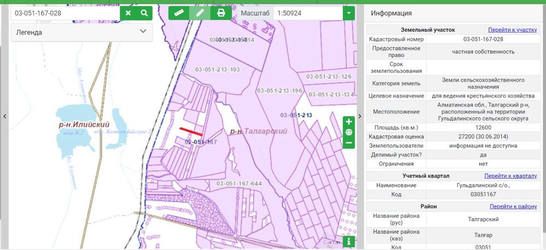Screen dimensions: 546x250
Task: Collapse the right information panel arrow
Action: pyautogui.click(x=360, y=117)
